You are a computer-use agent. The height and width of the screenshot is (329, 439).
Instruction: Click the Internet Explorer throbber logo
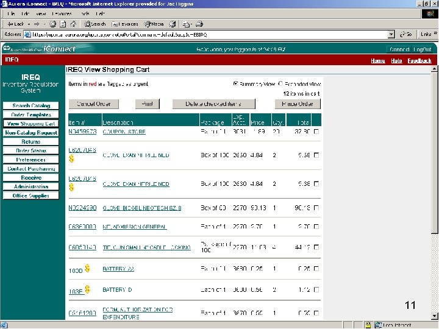coord(430,13)
